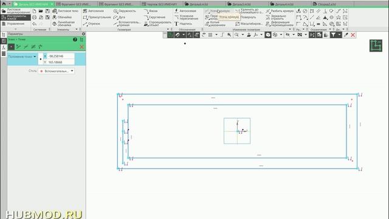Viewport: 389px width, 219px height.
Task: Select the Скругление fillet tool
Action: tap(154, 17)
